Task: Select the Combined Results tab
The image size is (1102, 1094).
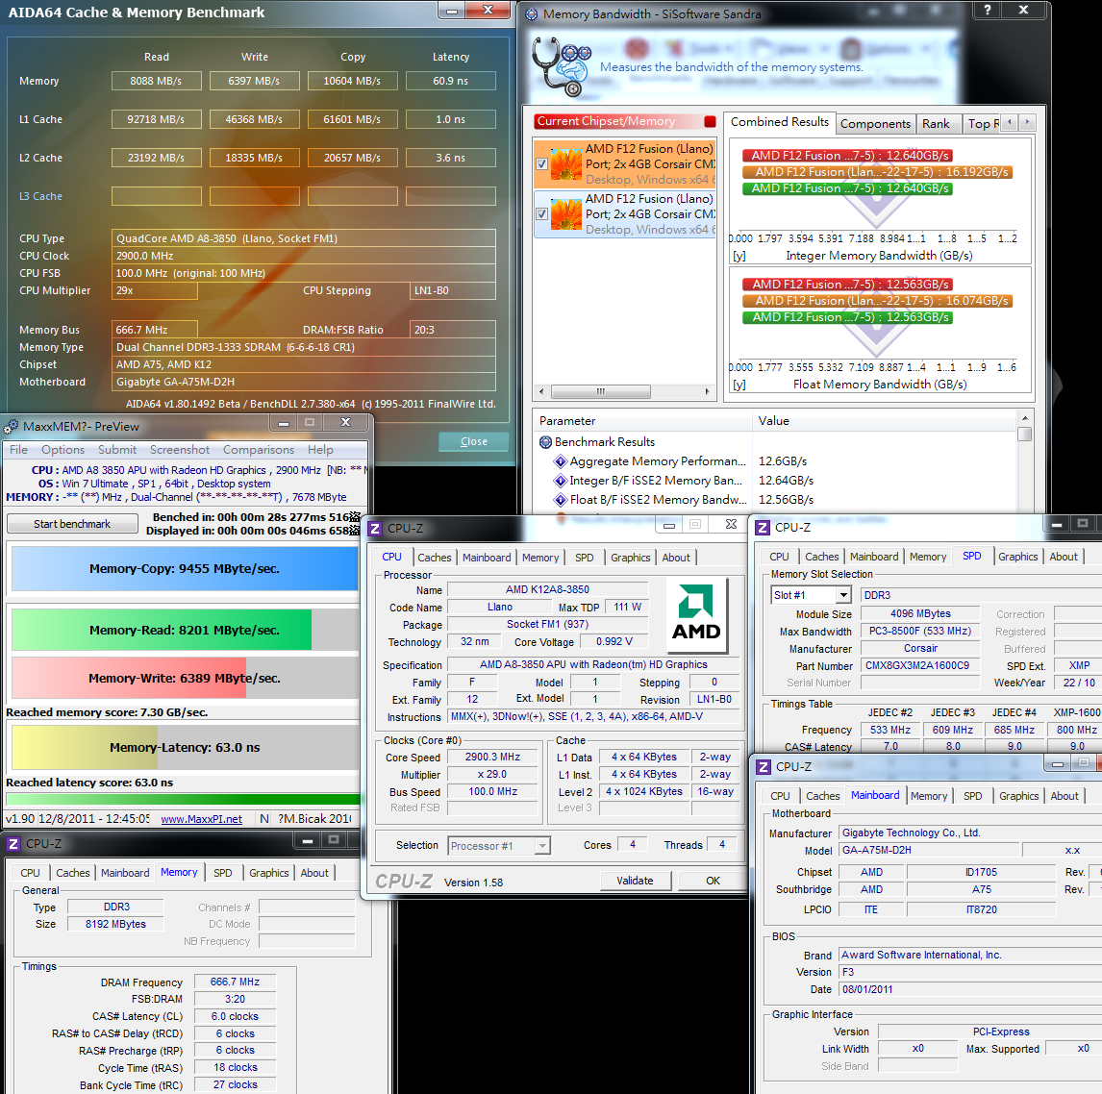Action: [780, 122]
